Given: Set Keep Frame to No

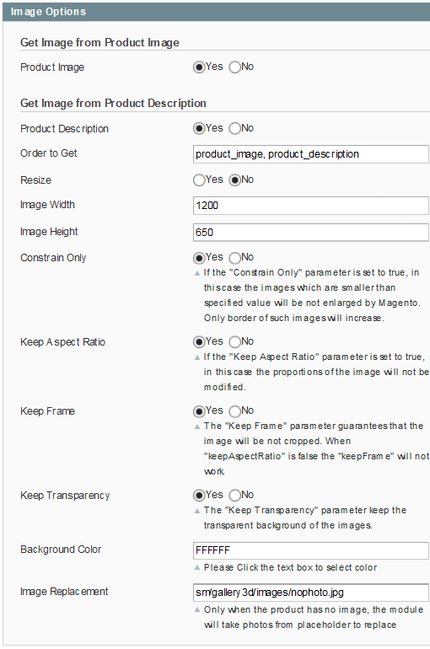Looking at the screenshot, I should click(234, 411).
